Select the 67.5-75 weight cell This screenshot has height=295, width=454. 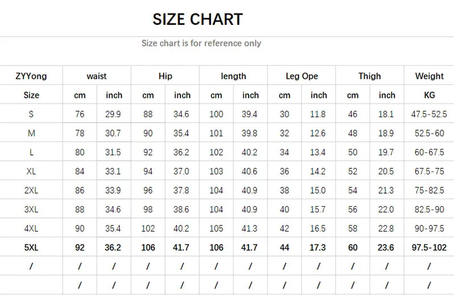[x=429, y=172]
